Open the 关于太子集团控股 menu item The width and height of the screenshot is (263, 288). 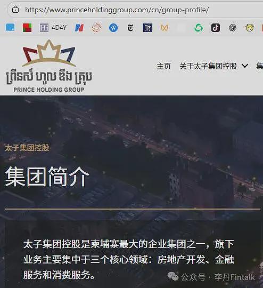click(208, 66)
